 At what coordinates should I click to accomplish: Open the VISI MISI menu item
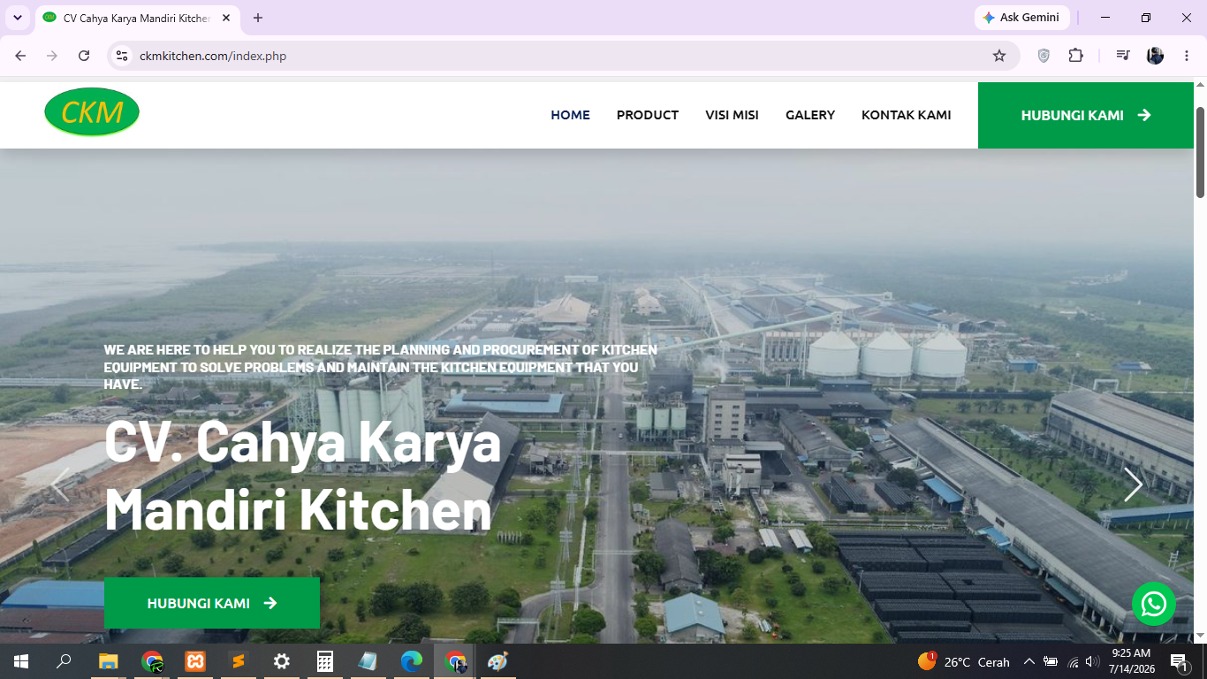(732, 115)
